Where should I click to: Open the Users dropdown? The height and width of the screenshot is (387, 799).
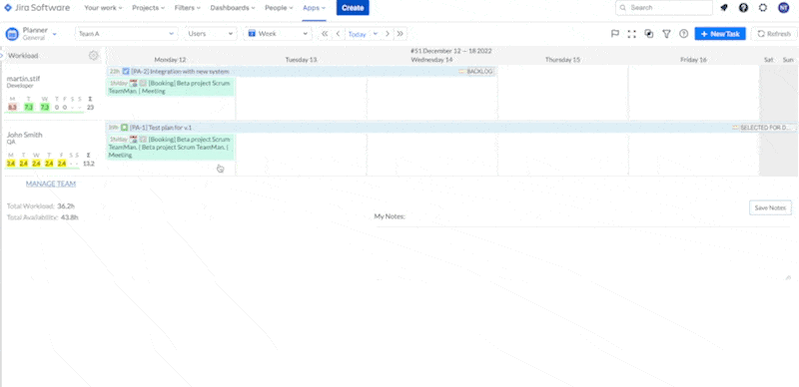211,34
